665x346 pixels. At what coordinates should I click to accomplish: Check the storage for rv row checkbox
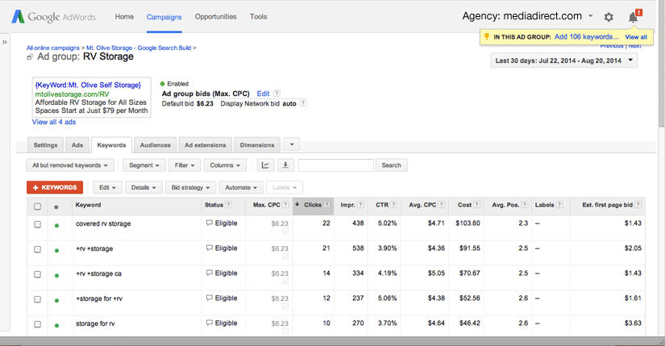click(x=37, y=324)
